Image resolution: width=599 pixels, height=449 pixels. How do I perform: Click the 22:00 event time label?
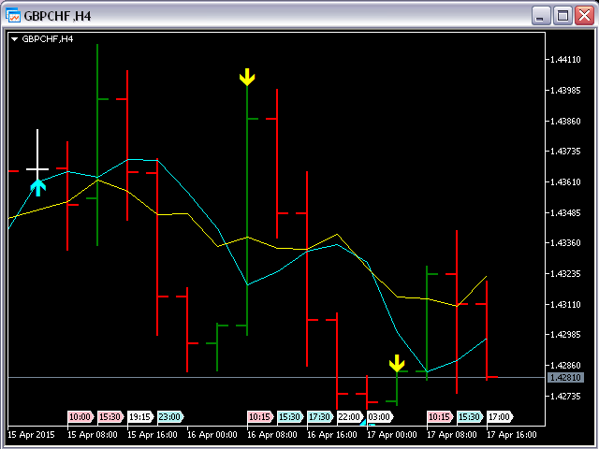(x=350, y=416)
